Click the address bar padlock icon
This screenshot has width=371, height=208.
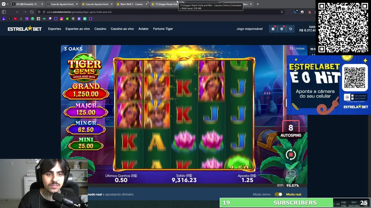[44, 12]
